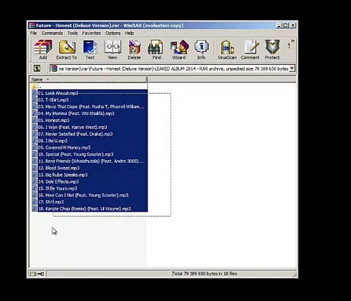Open the File menu
Image resolution: width=351 pixels, height=301 pixels.
[33, 33]
